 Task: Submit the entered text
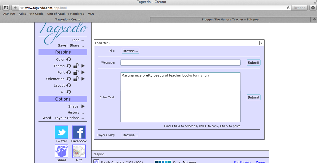coord(253,97)
